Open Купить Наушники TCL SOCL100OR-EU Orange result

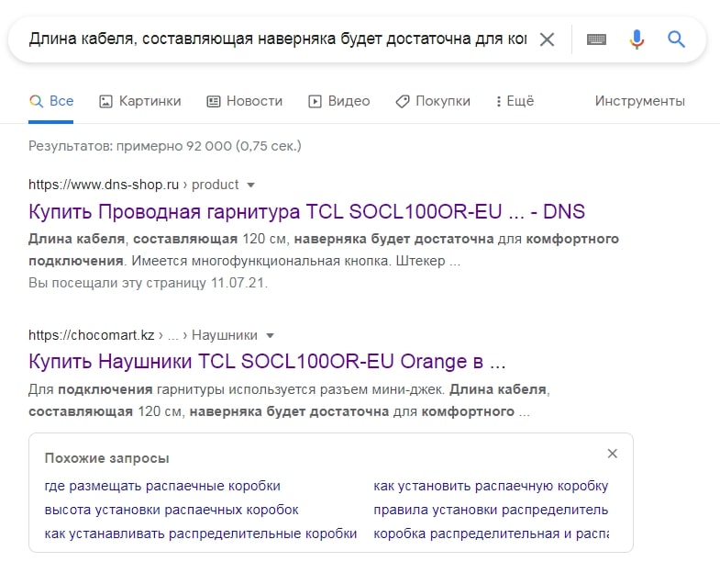pos(267,362)
